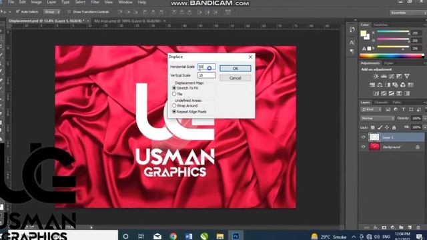Click the Horizontal Scale input field
This screenshot has width=427, height=240.
coord(206,67)
